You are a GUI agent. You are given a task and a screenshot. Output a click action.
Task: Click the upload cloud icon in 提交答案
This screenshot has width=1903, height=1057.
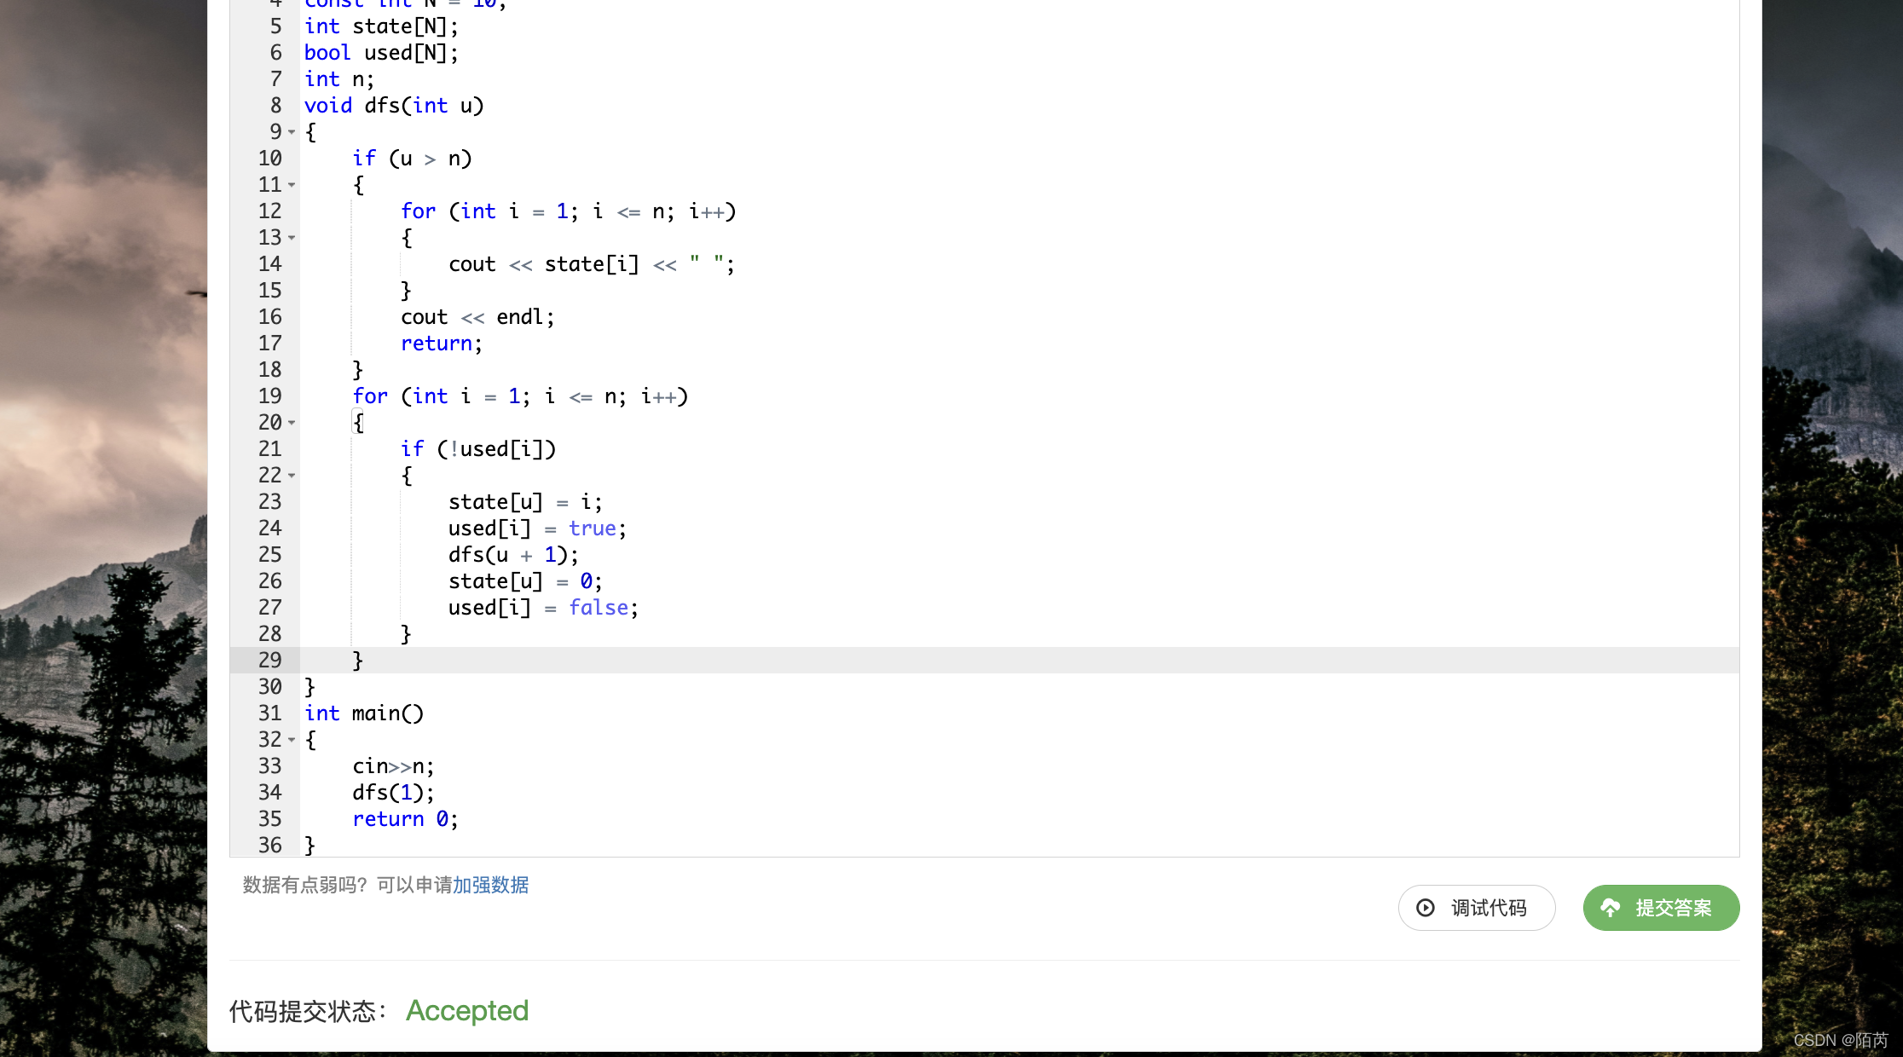pyautogui.click(x=1611, y=908)
